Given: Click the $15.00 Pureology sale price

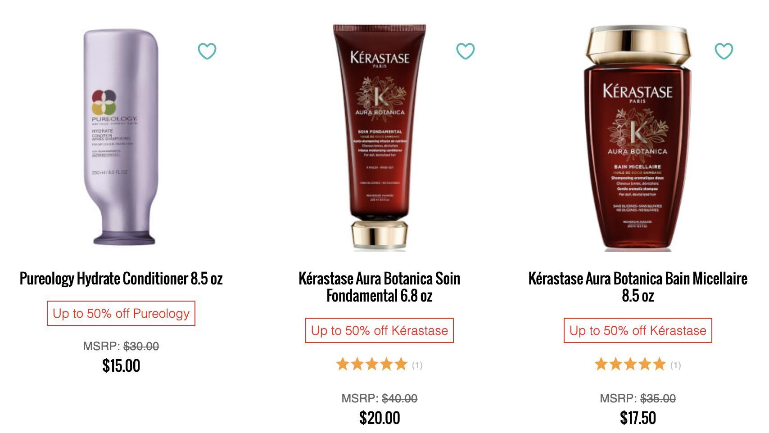Looking at the screenshot, I should 121,366.
